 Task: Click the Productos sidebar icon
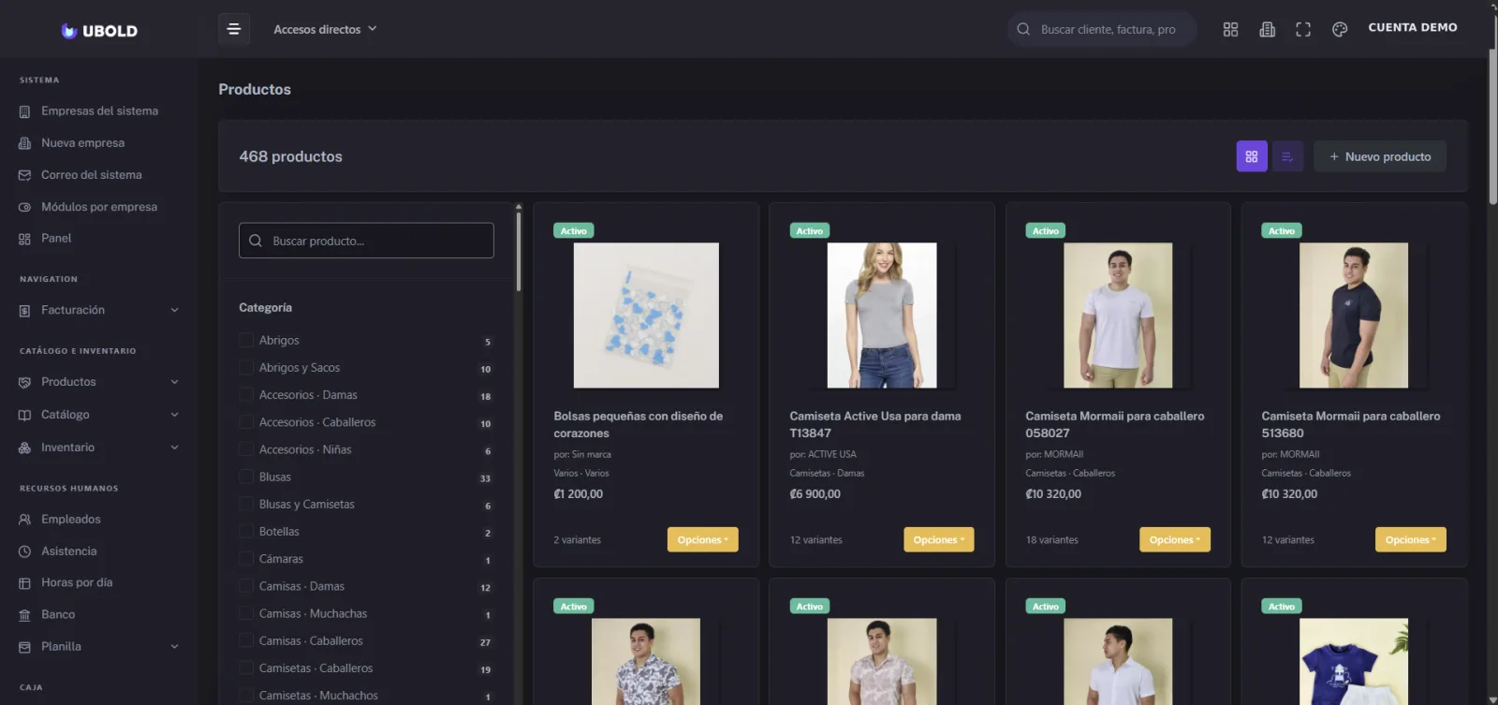[x=24, y=382]
